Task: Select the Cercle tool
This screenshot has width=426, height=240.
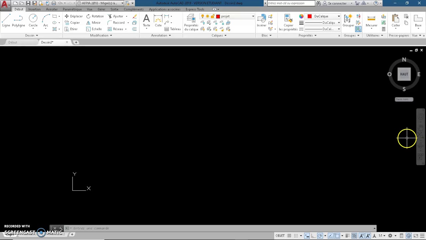Action: [33, 21]
